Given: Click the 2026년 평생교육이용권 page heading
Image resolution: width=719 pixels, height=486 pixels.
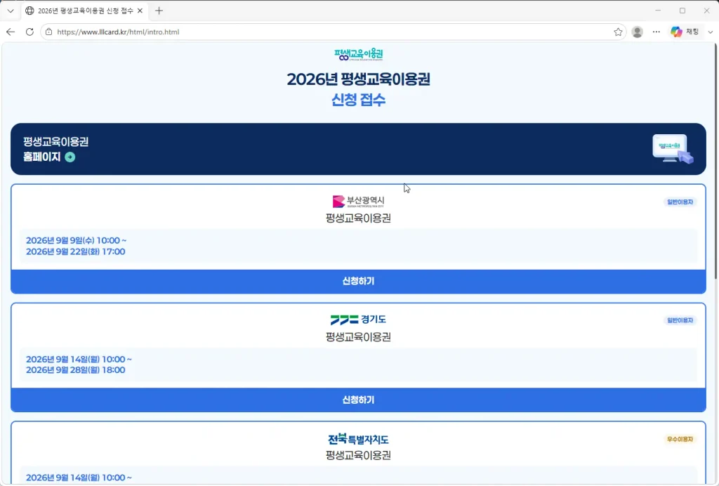Looking at the screenshot, I should 359,79.
